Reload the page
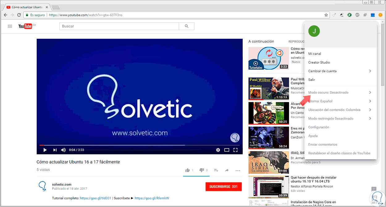The image size is (386, 207). tap(19, 15)
